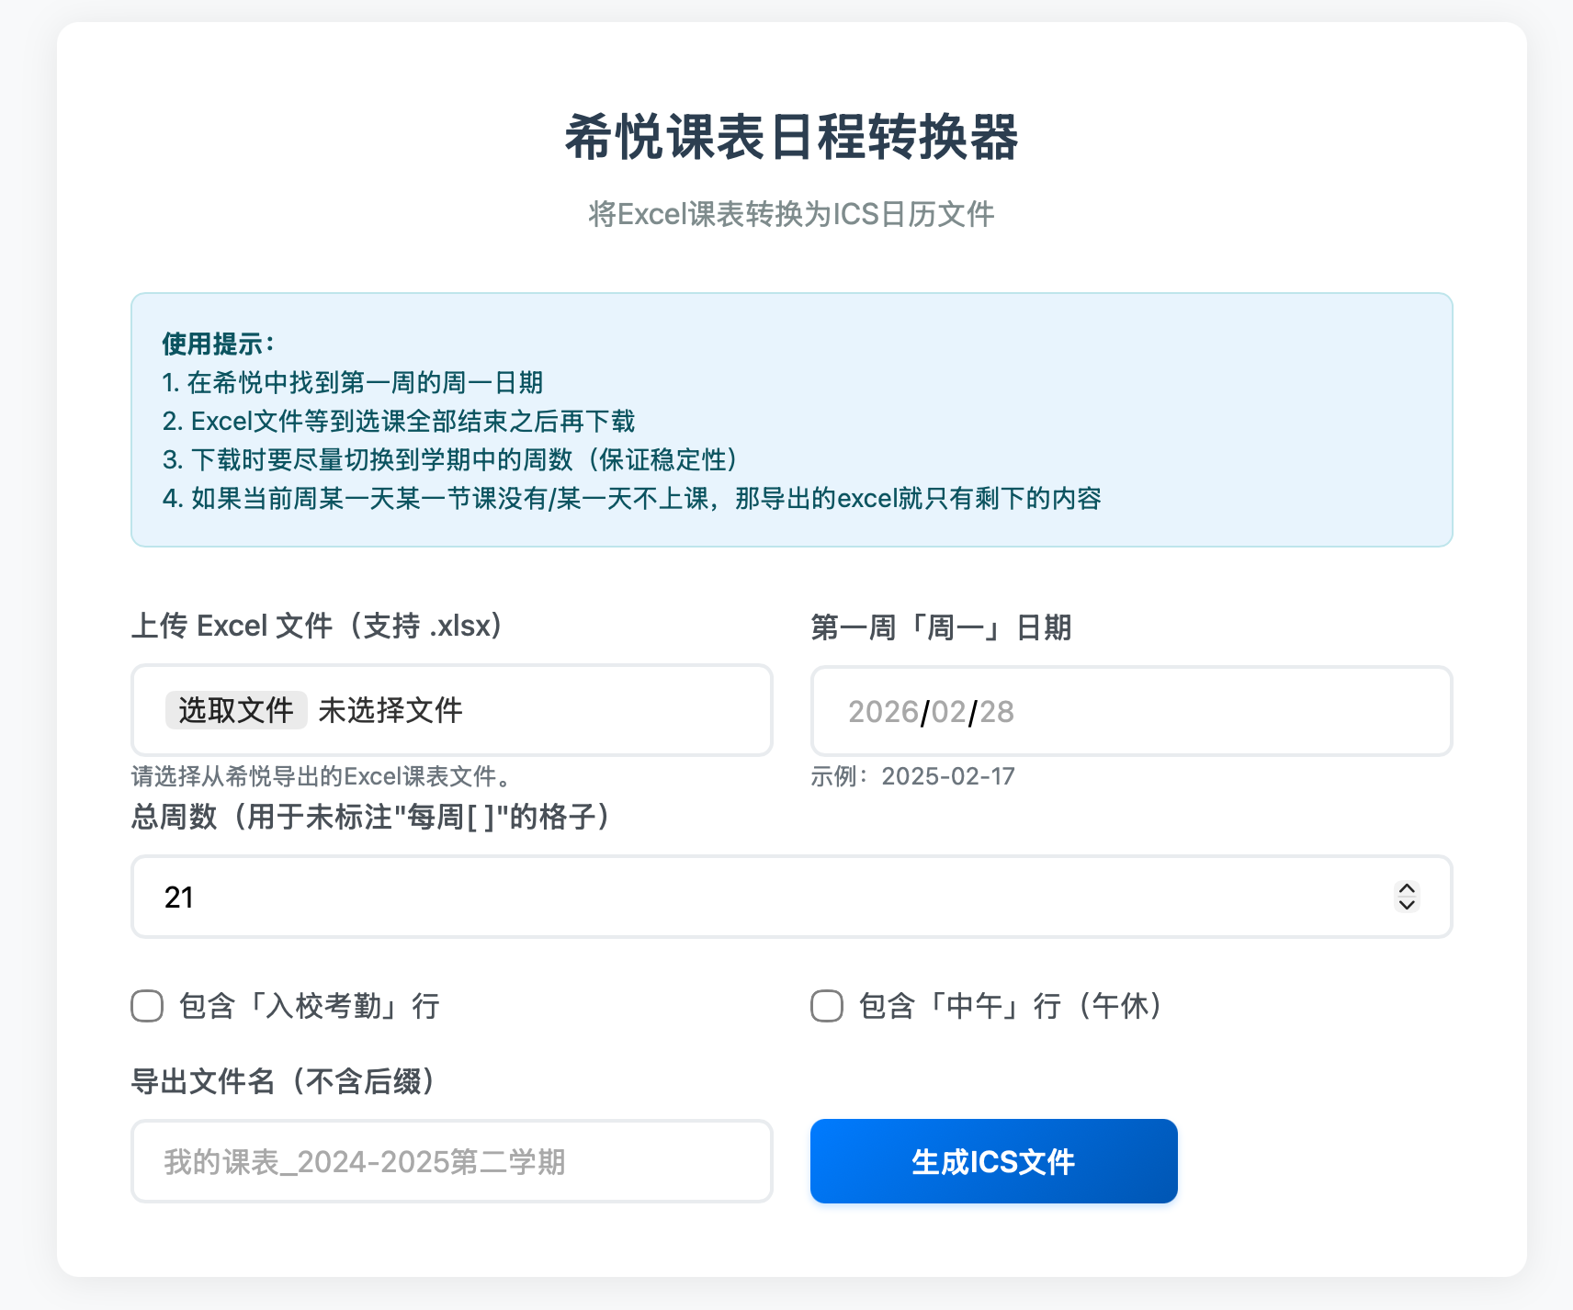The height and width of the screenshot is (1310, 1573).
Task: Click the 希悦课表日程转换器 page title
Action: [791, 138]
